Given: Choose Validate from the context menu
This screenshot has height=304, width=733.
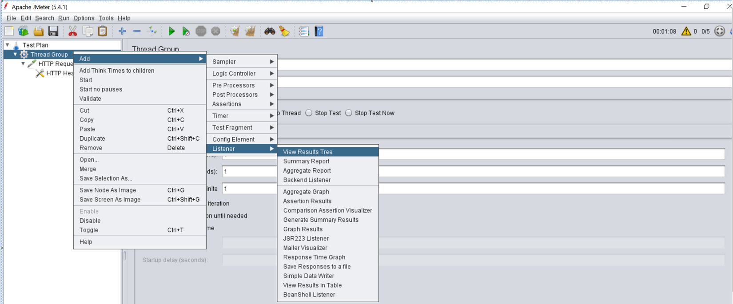Looking at the screenshot, I should [139, 99].
